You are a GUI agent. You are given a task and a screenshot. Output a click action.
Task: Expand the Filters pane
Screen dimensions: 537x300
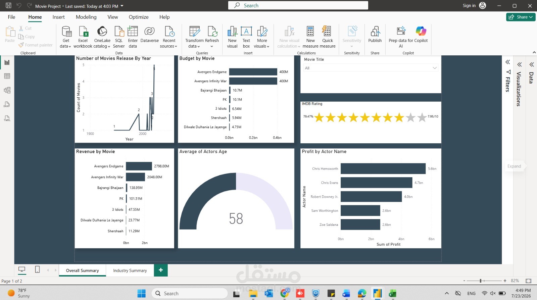(508, 62)
